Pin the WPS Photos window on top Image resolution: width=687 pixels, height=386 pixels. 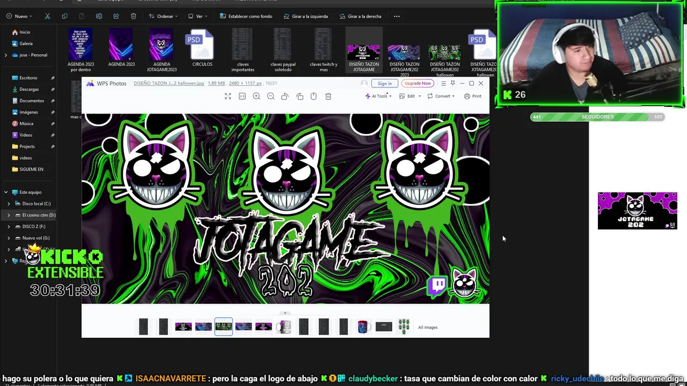coord(452,83)
